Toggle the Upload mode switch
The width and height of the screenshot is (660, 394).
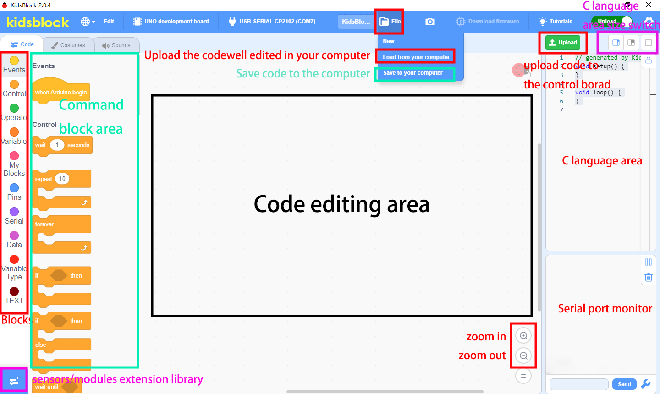(x=612, y=22)
